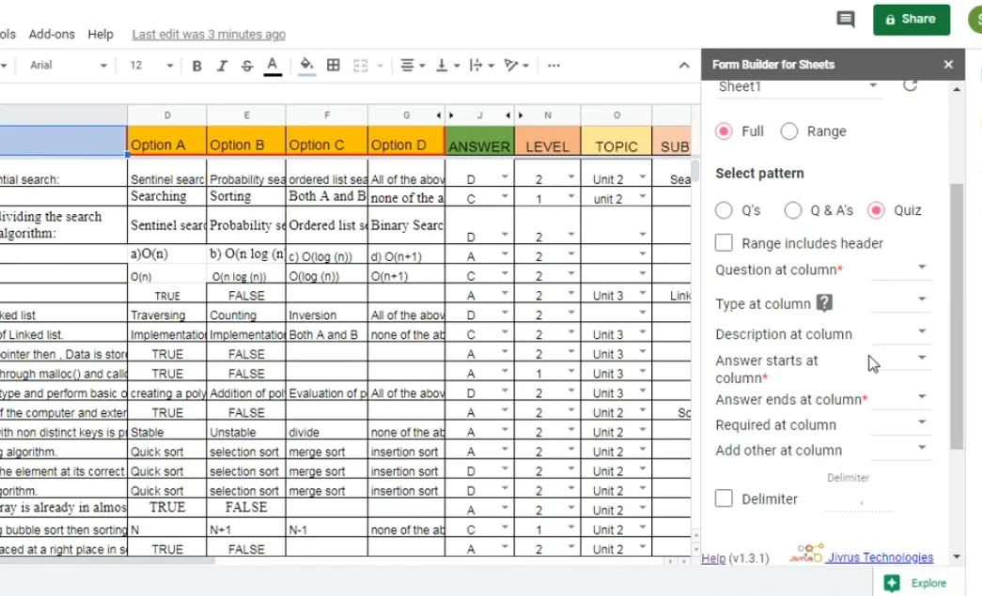Apply italic text formatting

[222, 66]
